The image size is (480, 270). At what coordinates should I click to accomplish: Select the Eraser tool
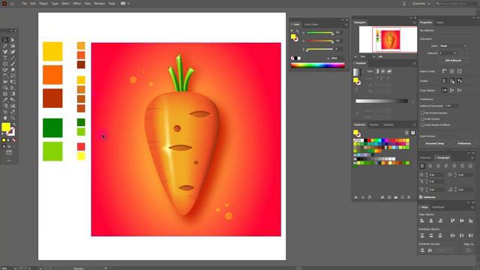[x=13, y=70]
